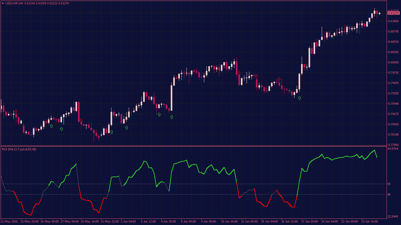Viewport: 401px width, 225px height.
Task: Click the RSI scale minimum 22.5443
Action: point(393,216)
